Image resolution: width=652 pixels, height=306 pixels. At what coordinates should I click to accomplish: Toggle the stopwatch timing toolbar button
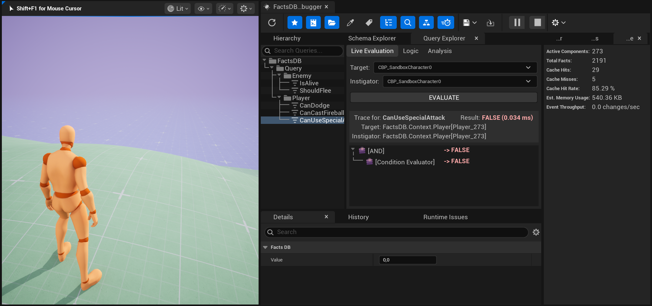coord(446,23)
